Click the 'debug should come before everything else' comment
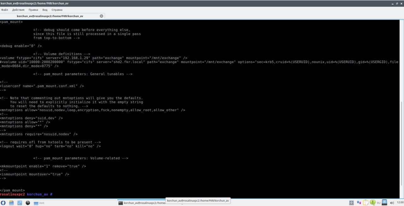The height and width of the screenshot is (206, 404). pyautogui.click(x=82, y=30)
